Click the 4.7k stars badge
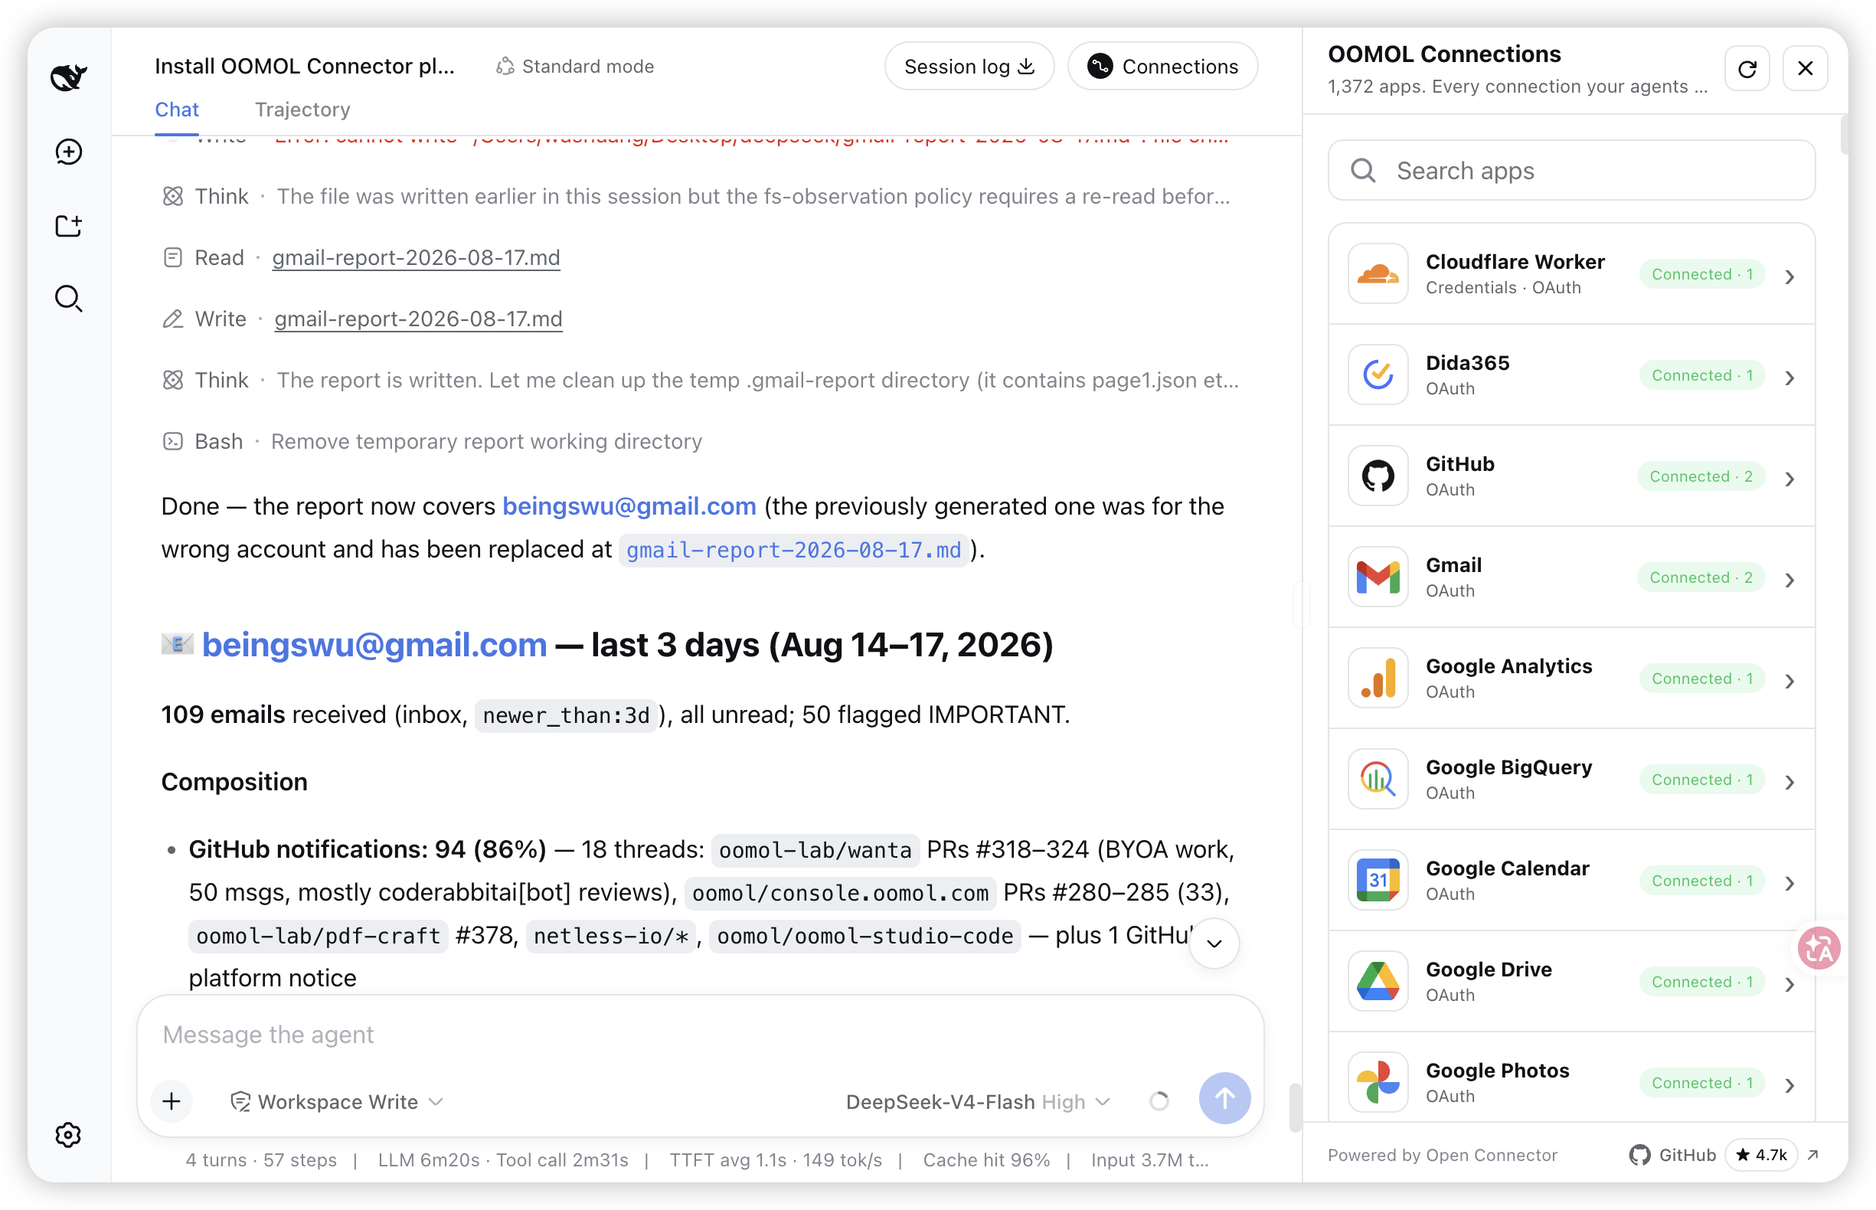 point(1760,1154)
